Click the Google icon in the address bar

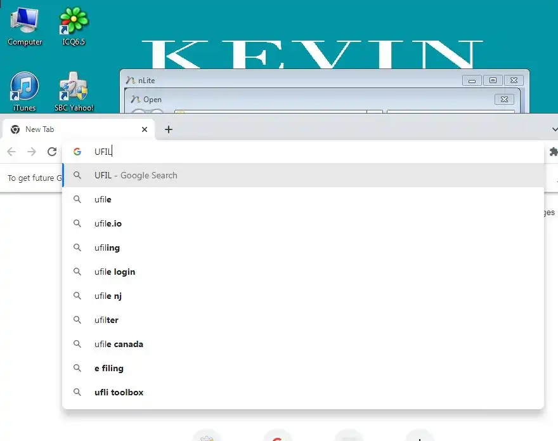pos(77,152)
